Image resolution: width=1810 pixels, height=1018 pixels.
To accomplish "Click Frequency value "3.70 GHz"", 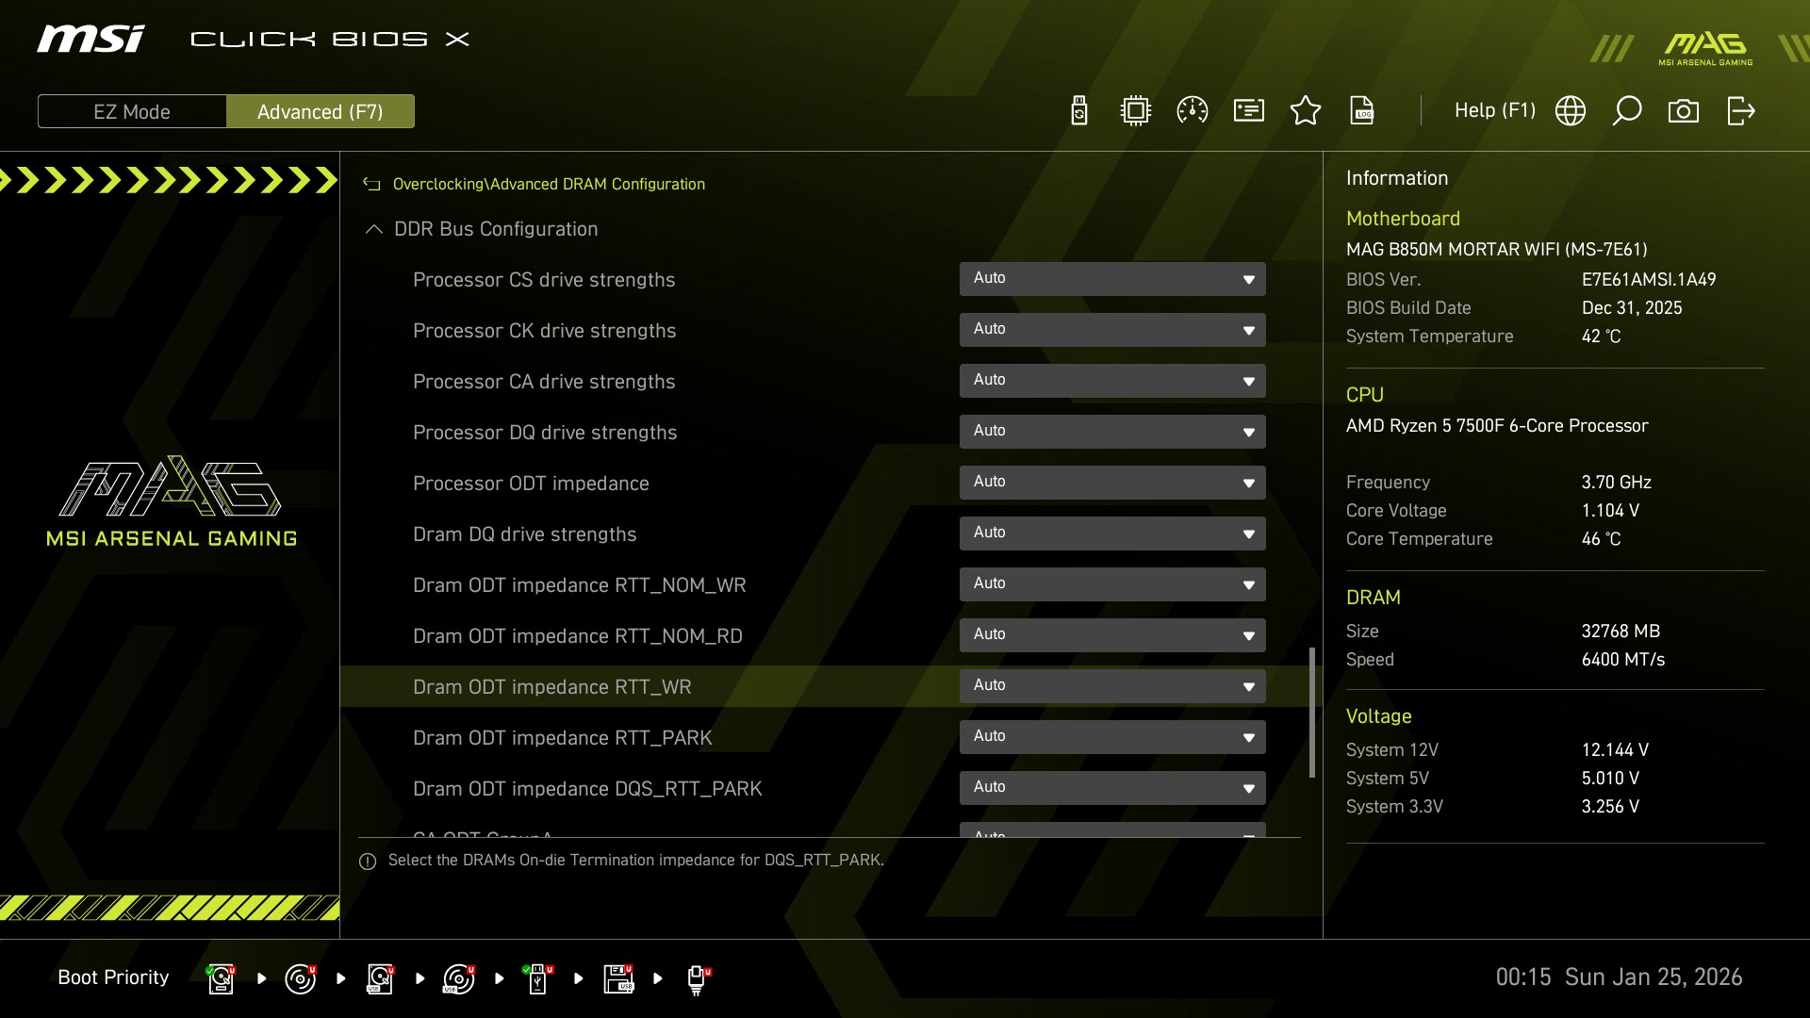I will point(1616,483).
